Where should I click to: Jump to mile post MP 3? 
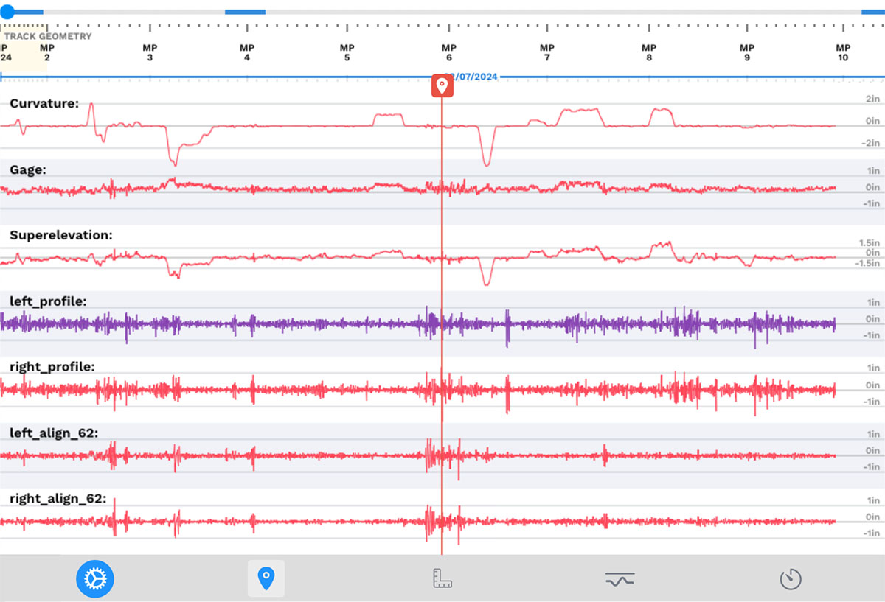pos(150,52)
